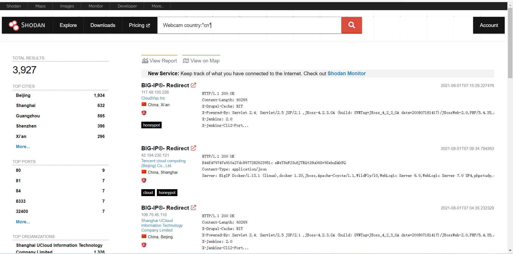Open Pricing external link in navbar

[139, 25]
